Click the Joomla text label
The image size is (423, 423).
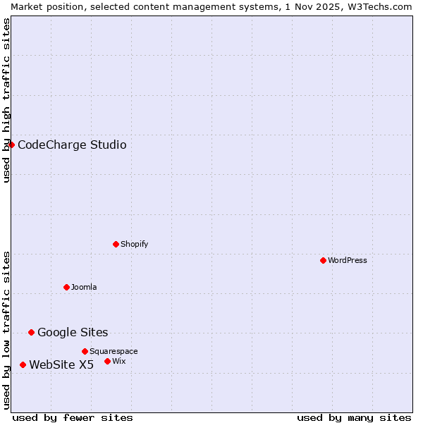coord(84,287)
